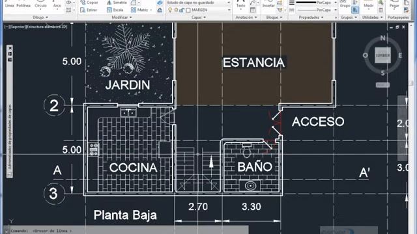This screenshot has width=417, height=234.
Task: Open the thin-line PorCapa linetype dropdown
Action: click(x=336, y=10)
